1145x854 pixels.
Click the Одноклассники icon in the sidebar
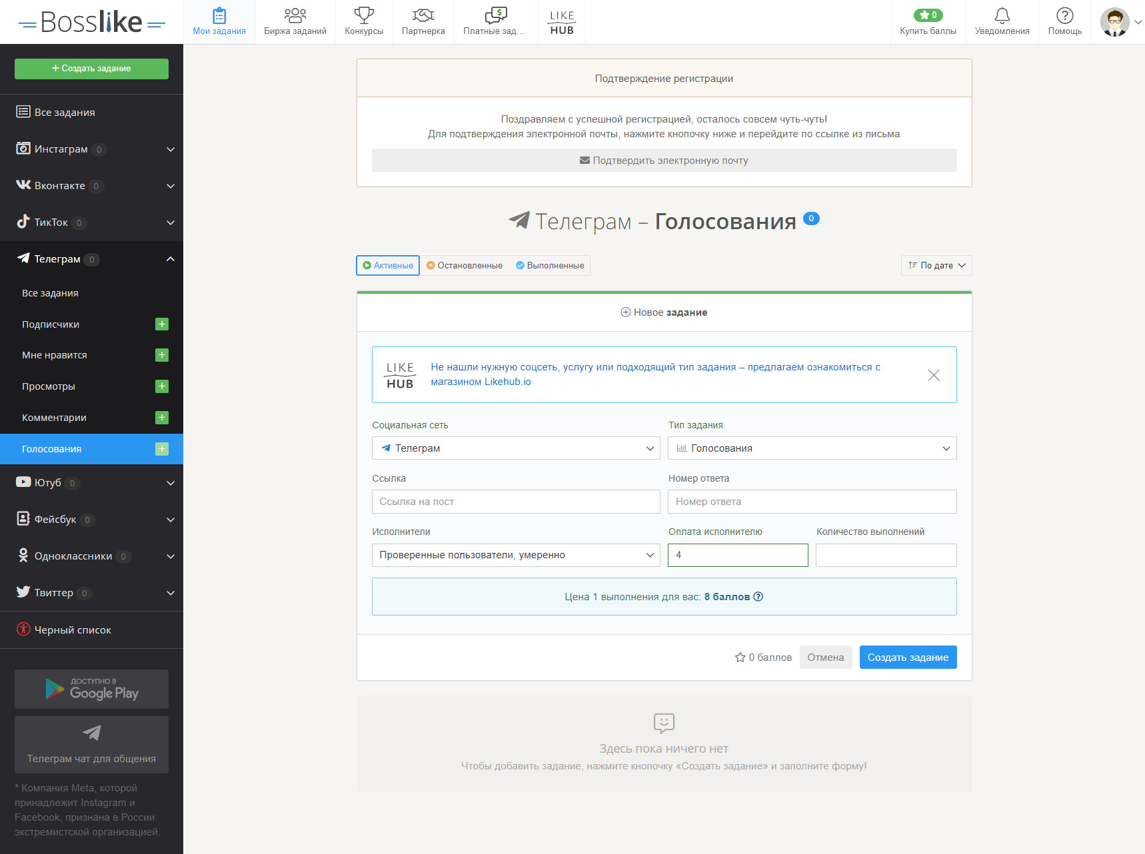(x=23, y=556)
